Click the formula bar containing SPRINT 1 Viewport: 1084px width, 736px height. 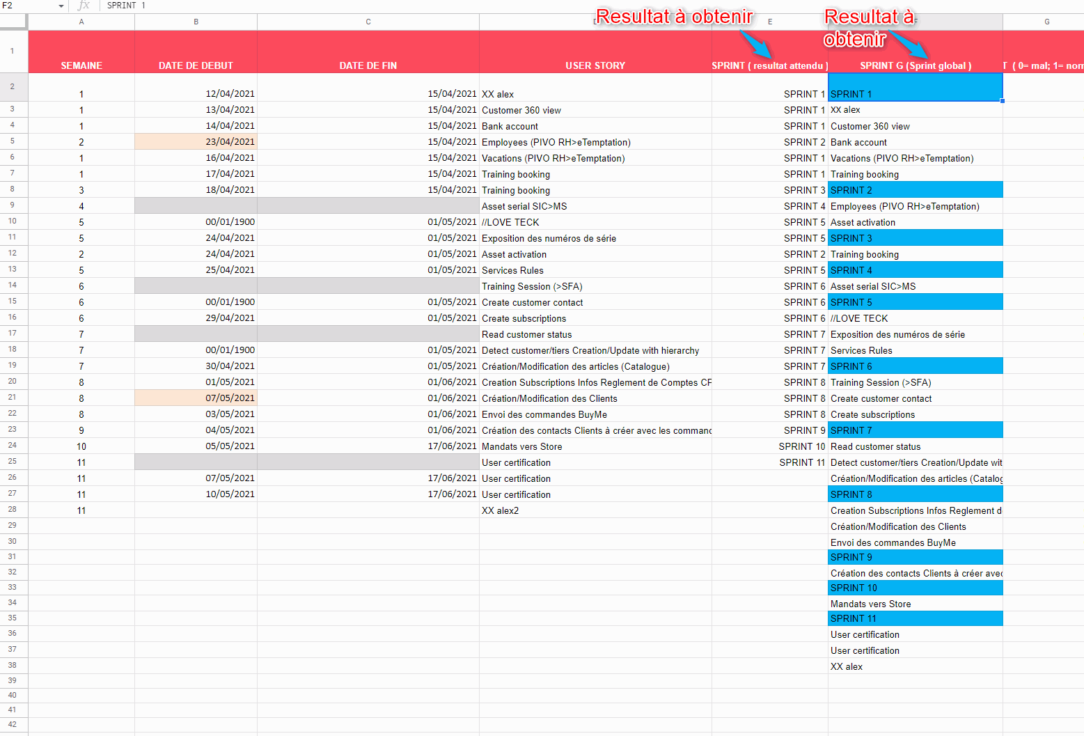pyautogui.click(x=592, y=6)
